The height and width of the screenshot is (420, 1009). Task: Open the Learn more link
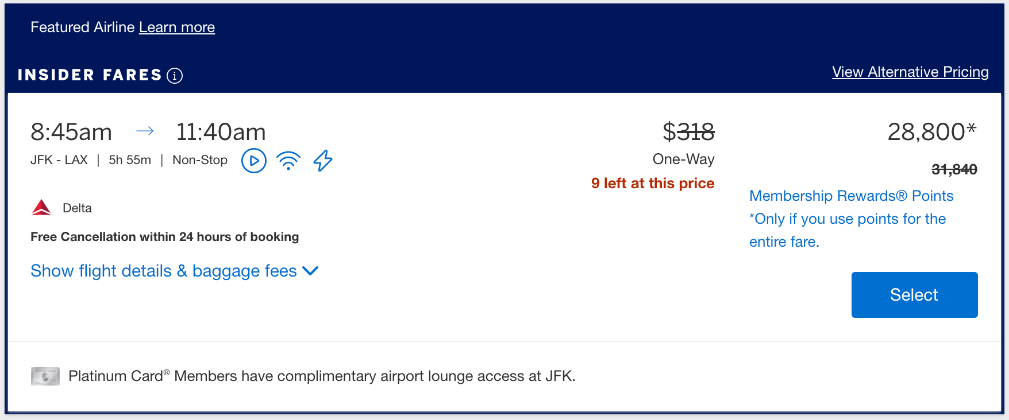point(177,27)
